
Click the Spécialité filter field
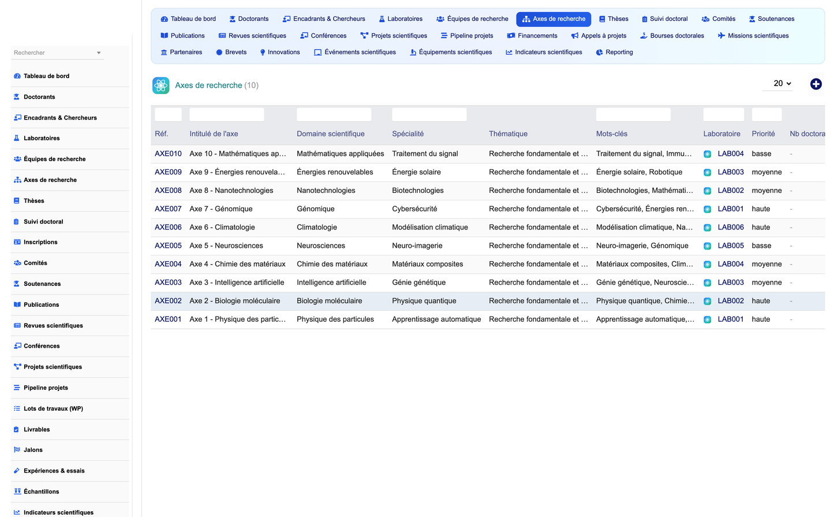point(429,114)
